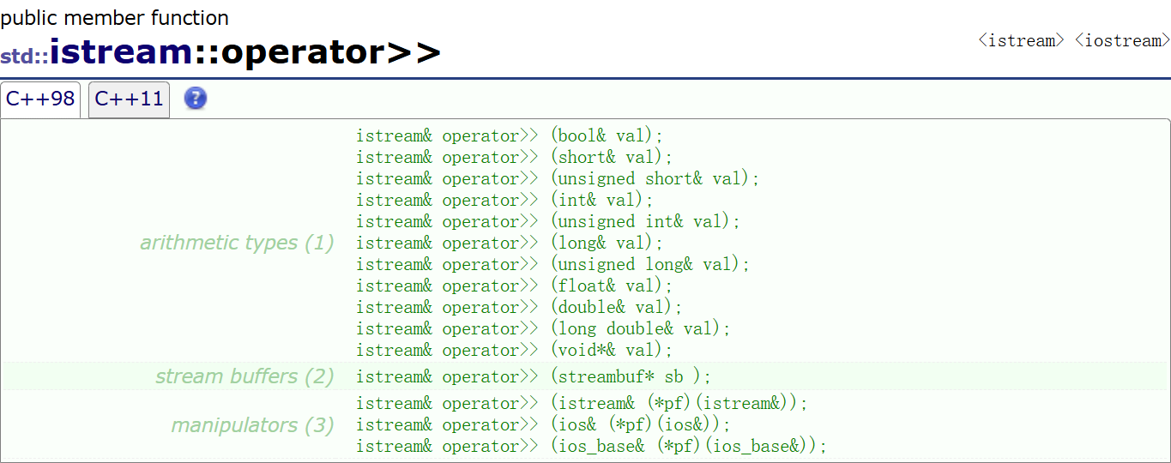The height and width of the screenshot is (463, 1171).
Task: Click the (void*& val) overload line
Action: [x=515, y=350]
